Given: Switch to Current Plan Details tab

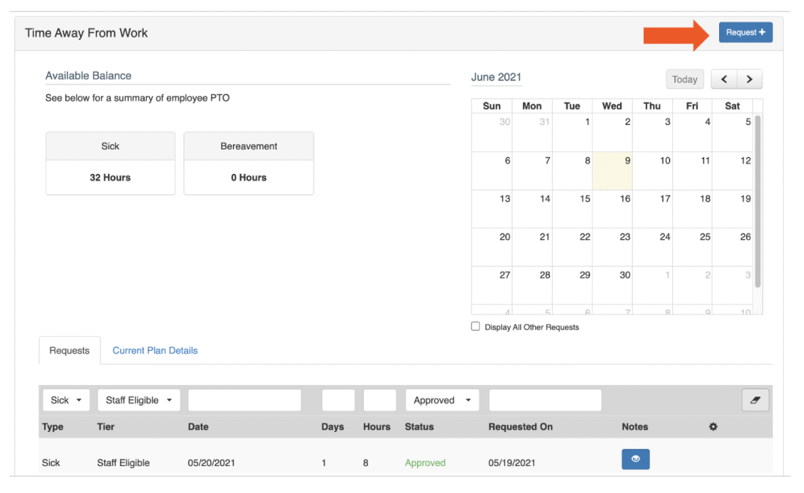Looking at the screenshot, I should [155, 351].
